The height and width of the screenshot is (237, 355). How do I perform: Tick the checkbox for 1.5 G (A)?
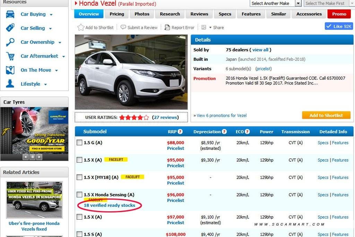(x=79, y=142)
